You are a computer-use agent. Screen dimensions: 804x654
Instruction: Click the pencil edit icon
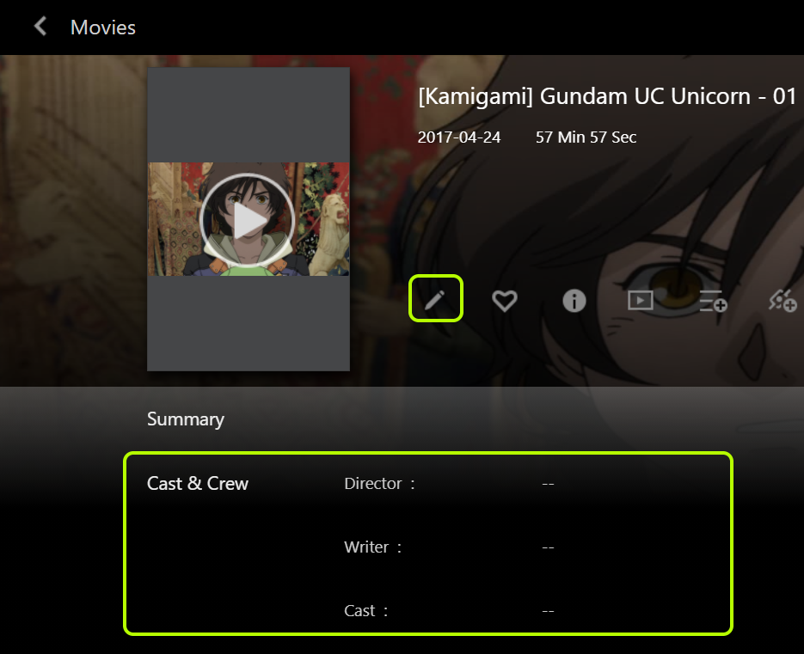pos(435,299)
